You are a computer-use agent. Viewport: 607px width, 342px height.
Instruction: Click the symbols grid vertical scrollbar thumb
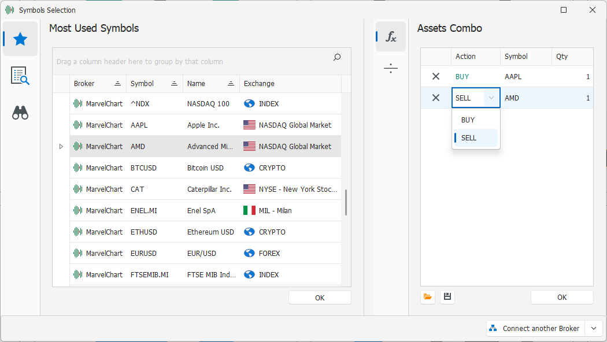point(346,202)
